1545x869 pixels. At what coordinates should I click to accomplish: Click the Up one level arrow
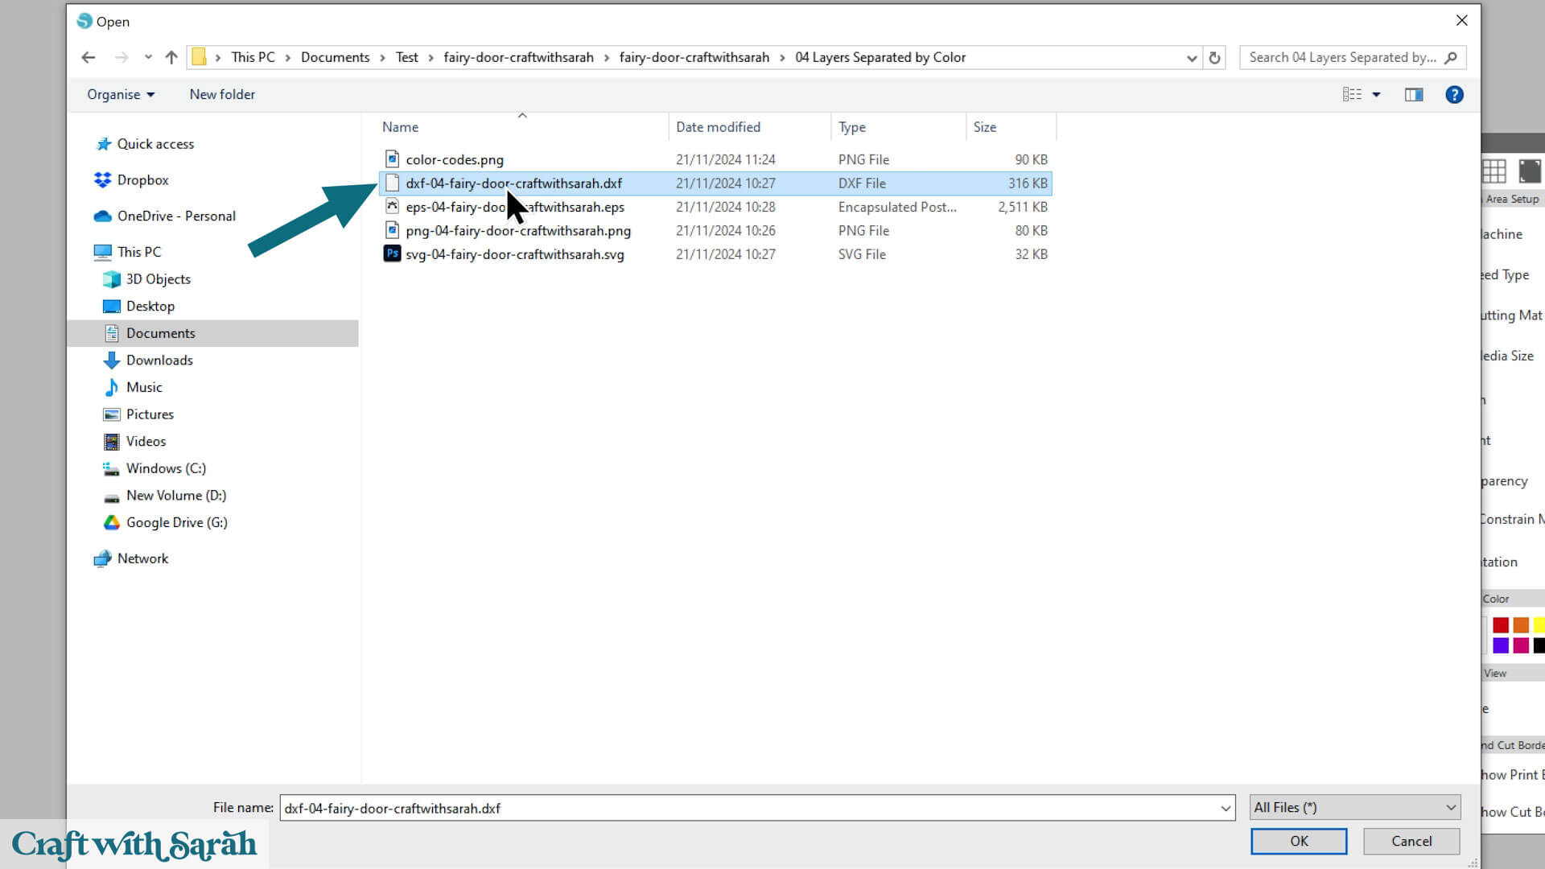pos(171,57)
